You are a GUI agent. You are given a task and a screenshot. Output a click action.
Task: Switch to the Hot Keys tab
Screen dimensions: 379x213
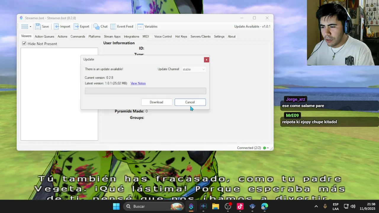(x=181, y=37)
